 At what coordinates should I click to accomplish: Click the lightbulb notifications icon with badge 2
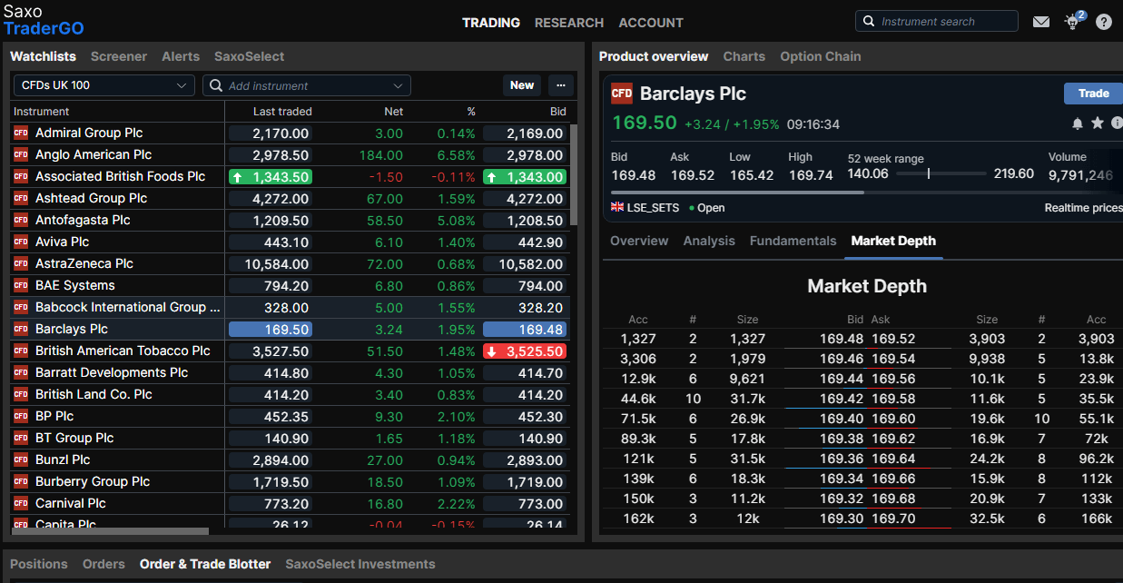pyautogui.click(x=1072, y=21)
